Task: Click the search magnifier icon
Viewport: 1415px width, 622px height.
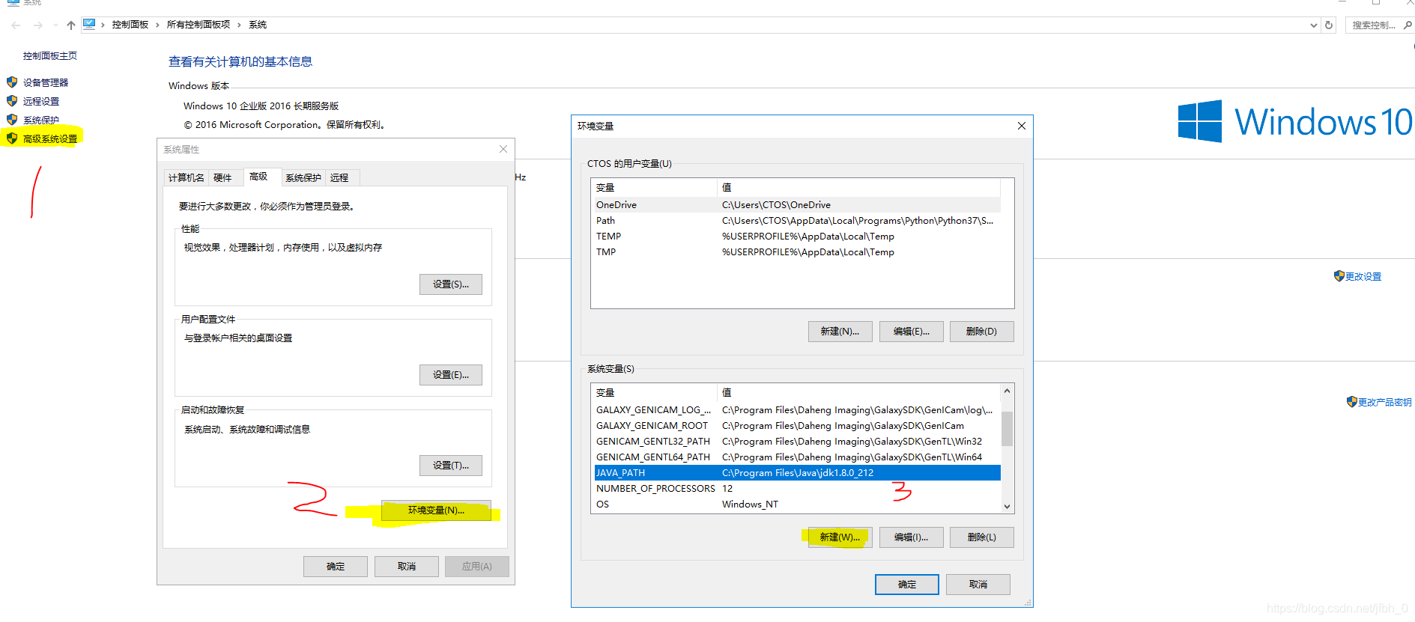Action: coord(1408,25)
